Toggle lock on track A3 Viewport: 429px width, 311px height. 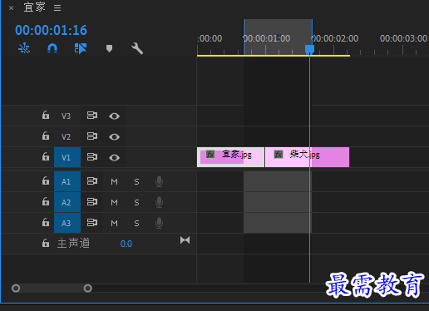(46, 222)
